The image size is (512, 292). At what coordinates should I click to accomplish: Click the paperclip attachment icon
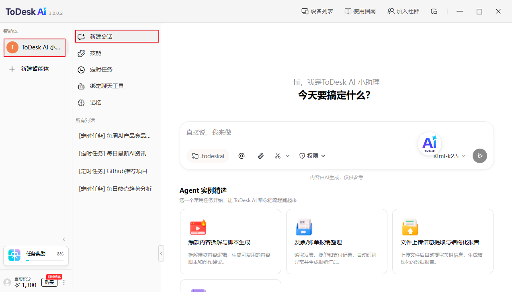261,156
